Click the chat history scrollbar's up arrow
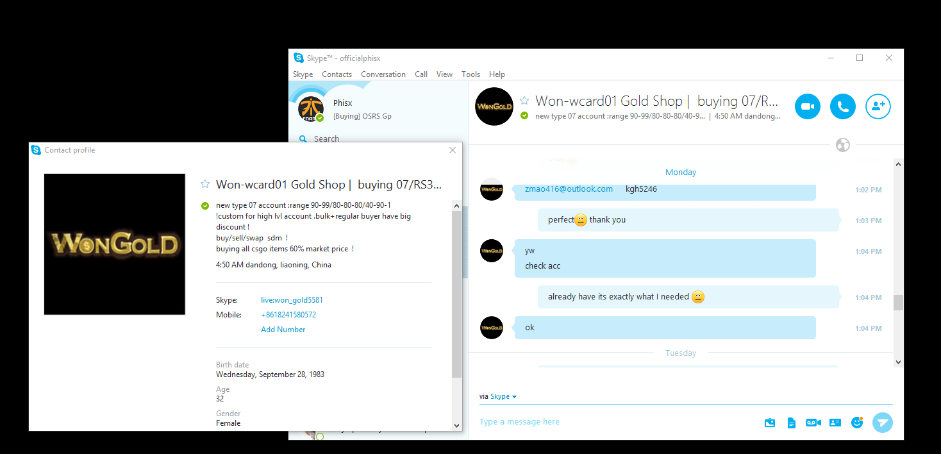Viewport: 941px width, 454px height. (898, 164)
